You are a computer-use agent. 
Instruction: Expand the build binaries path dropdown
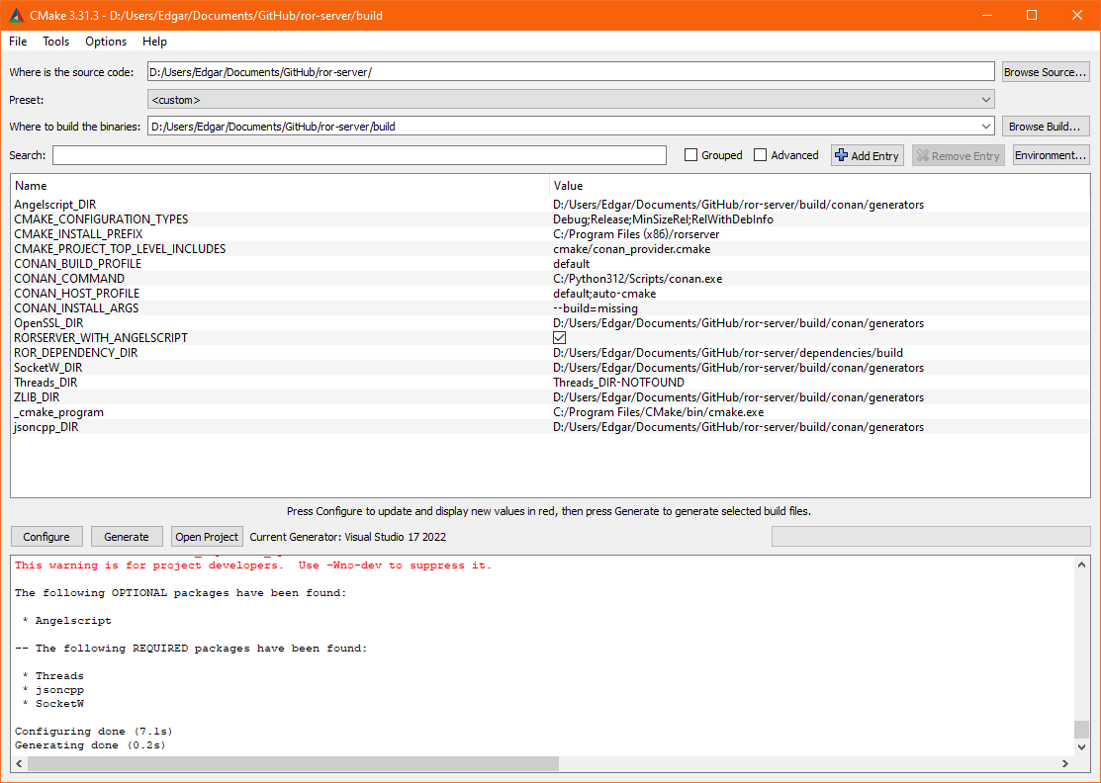pyautogui.click(x=985, y=126)
